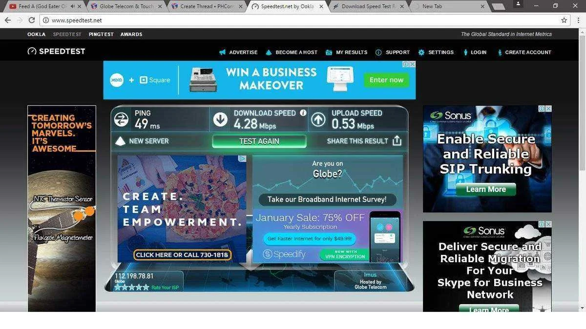This screenshot has width=586, height=329.
Task: Open the SUPPORT menu item
Action: pos(398,52)
